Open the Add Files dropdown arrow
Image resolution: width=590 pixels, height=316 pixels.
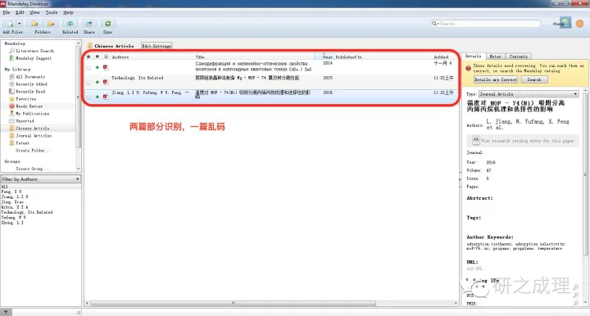(x=20, y=24)
